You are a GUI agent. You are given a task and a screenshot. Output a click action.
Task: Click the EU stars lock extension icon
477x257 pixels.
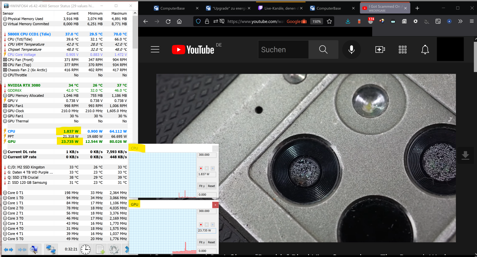[x=449, y=22]
